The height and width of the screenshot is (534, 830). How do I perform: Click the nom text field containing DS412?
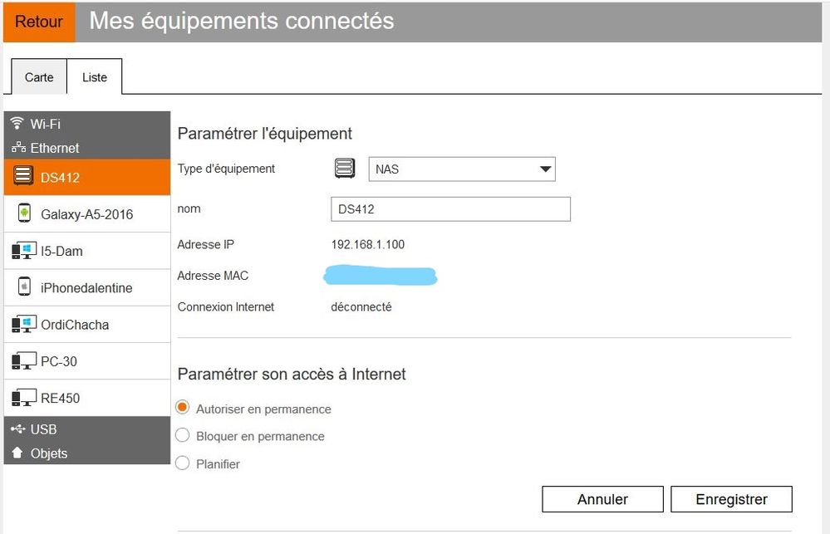pyautogui.click(x=450, y=209)
